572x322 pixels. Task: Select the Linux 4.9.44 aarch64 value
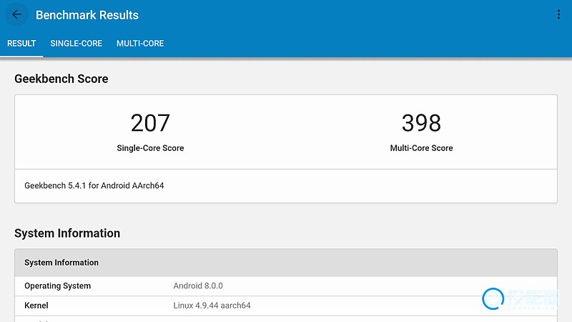pos(212,306)
